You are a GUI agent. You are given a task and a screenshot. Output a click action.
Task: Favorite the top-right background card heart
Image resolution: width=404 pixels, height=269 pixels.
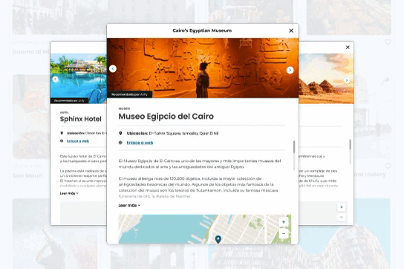pos(388,42)
